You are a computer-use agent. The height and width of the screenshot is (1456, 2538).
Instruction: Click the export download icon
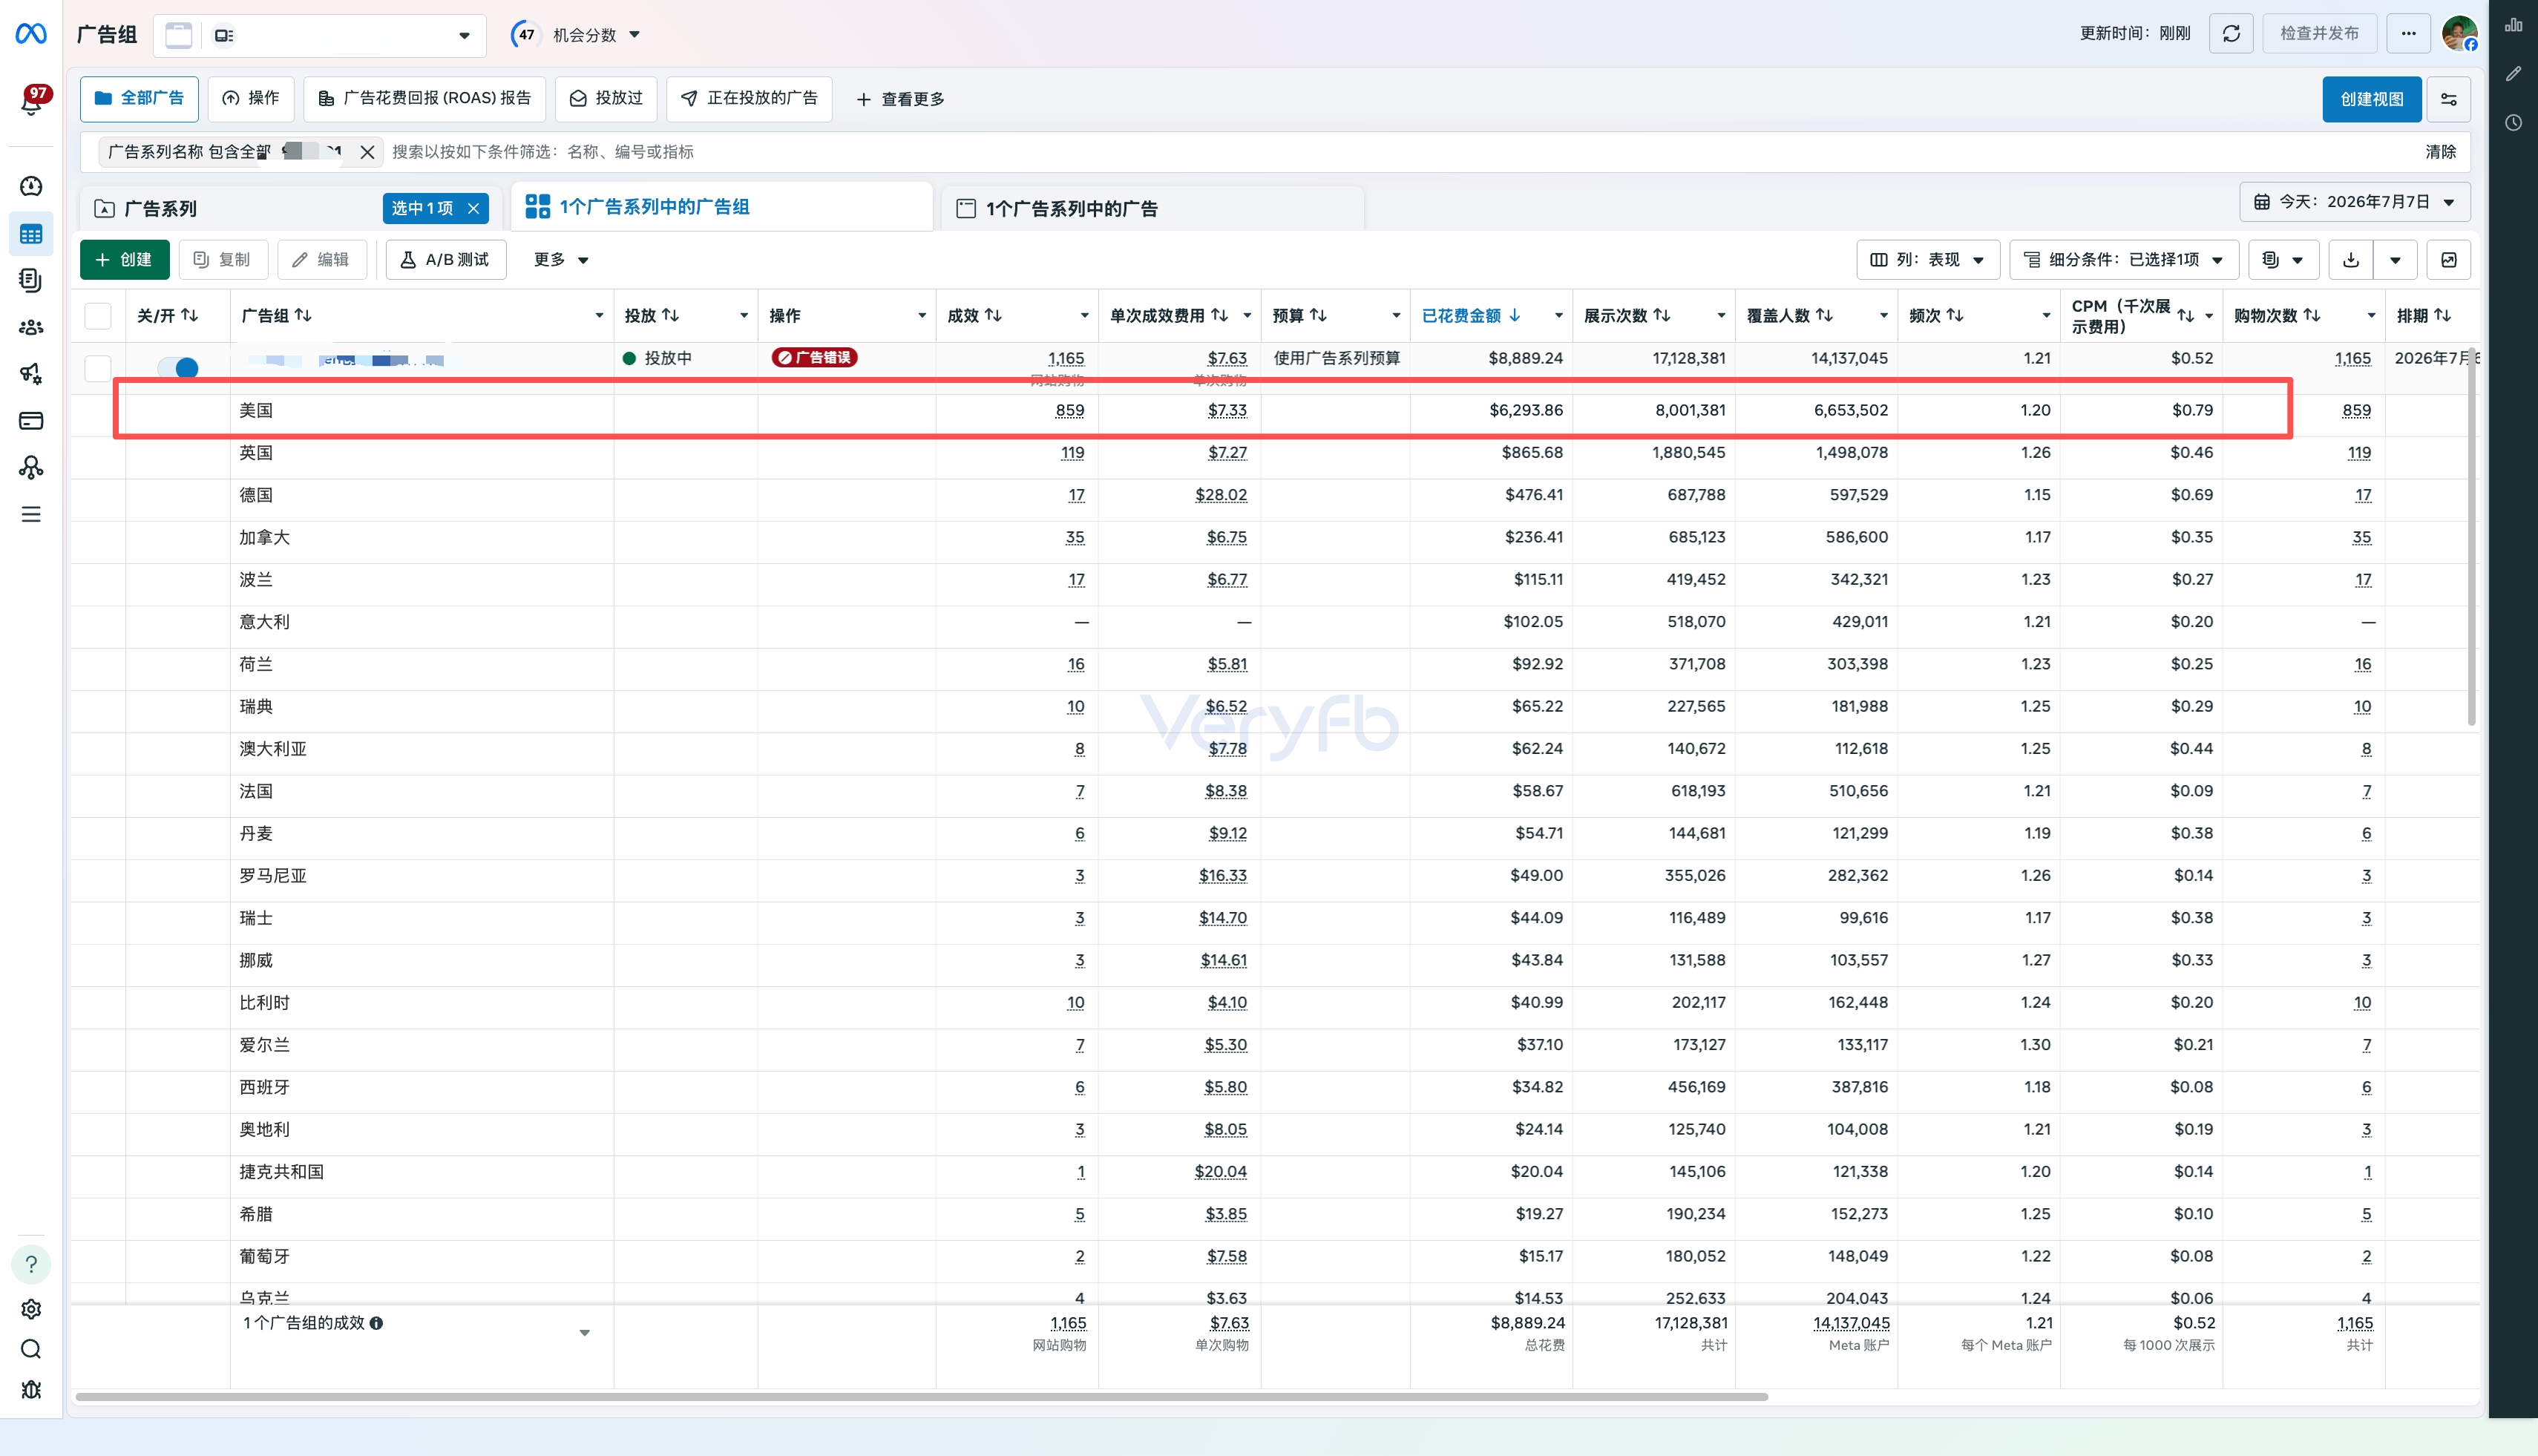tap(2351, 260)
